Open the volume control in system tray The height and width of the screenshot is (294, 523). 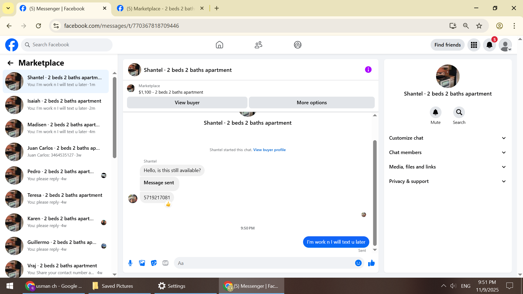pos(453,286)
